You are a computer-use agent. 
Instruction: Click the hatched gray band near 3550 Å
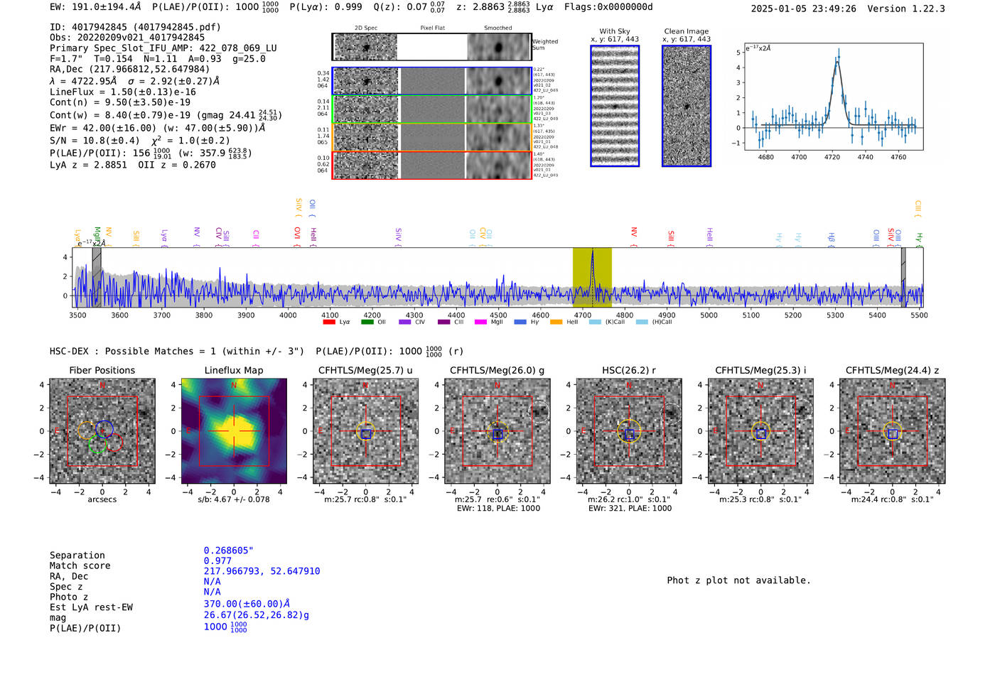pyautogui.click(x=97, y=277)
